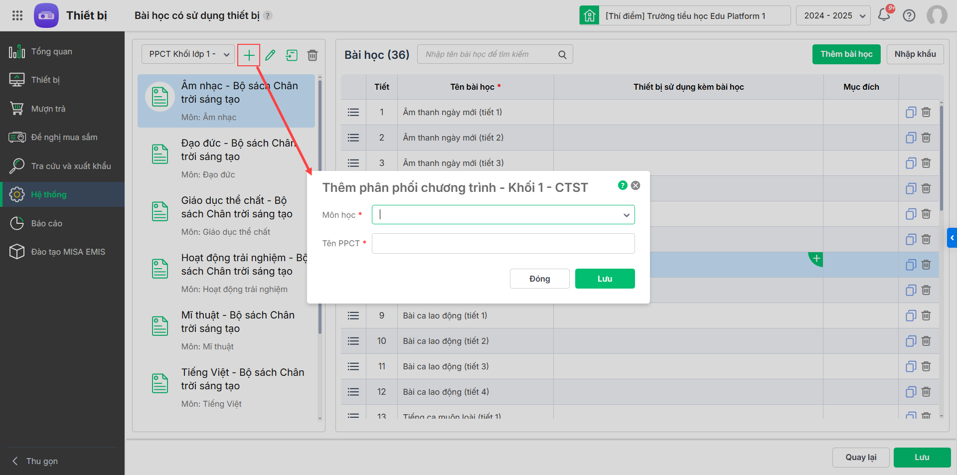Collapse sidebar with Thu gọn

click(x=42, y=461)
